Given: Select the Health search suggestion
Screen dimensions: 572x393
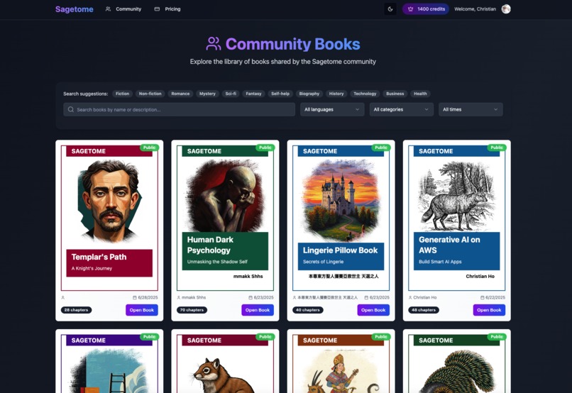Looking at the screenshot, I should (x=420, y=94).
